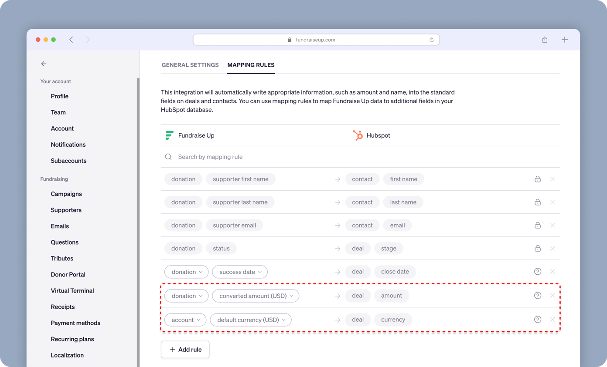Select the Mapping Rules tab

(251, 65)
